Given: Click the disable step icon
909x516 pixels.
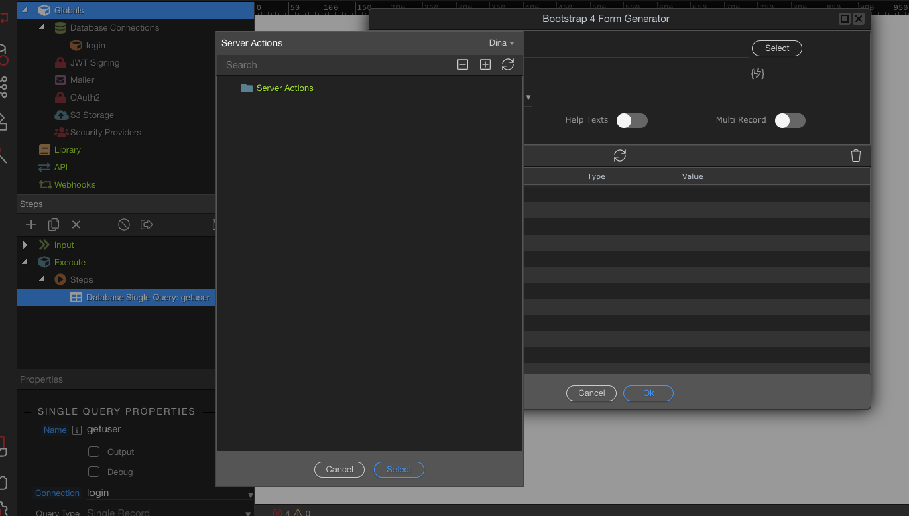Looking at the screenshot, I should (x=124, y=224).
